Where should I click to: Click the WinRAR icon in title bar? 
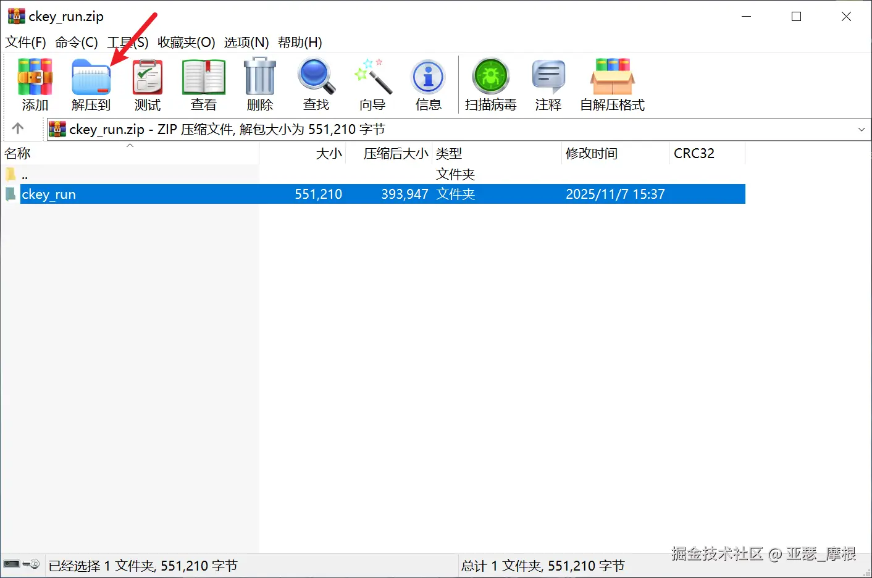pyautogui.click(x=16, y=16)
